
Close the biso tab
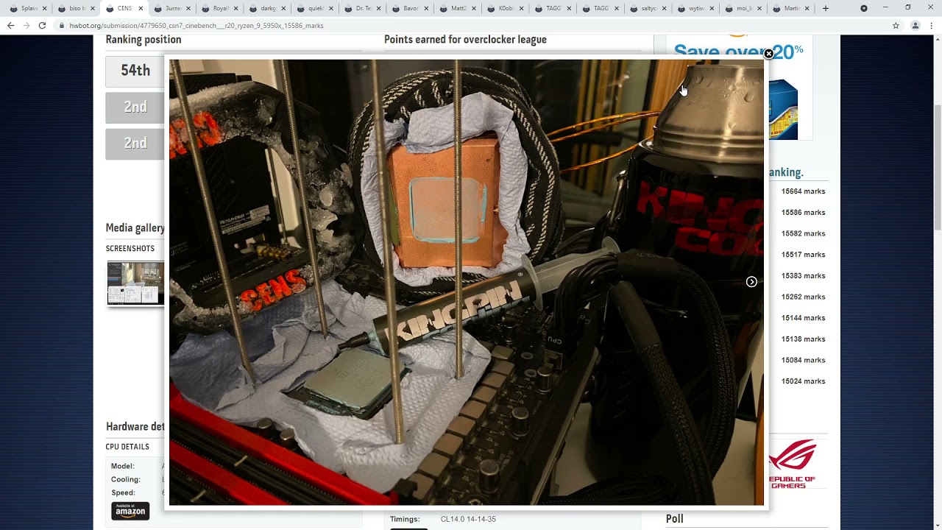click(92, 9)
